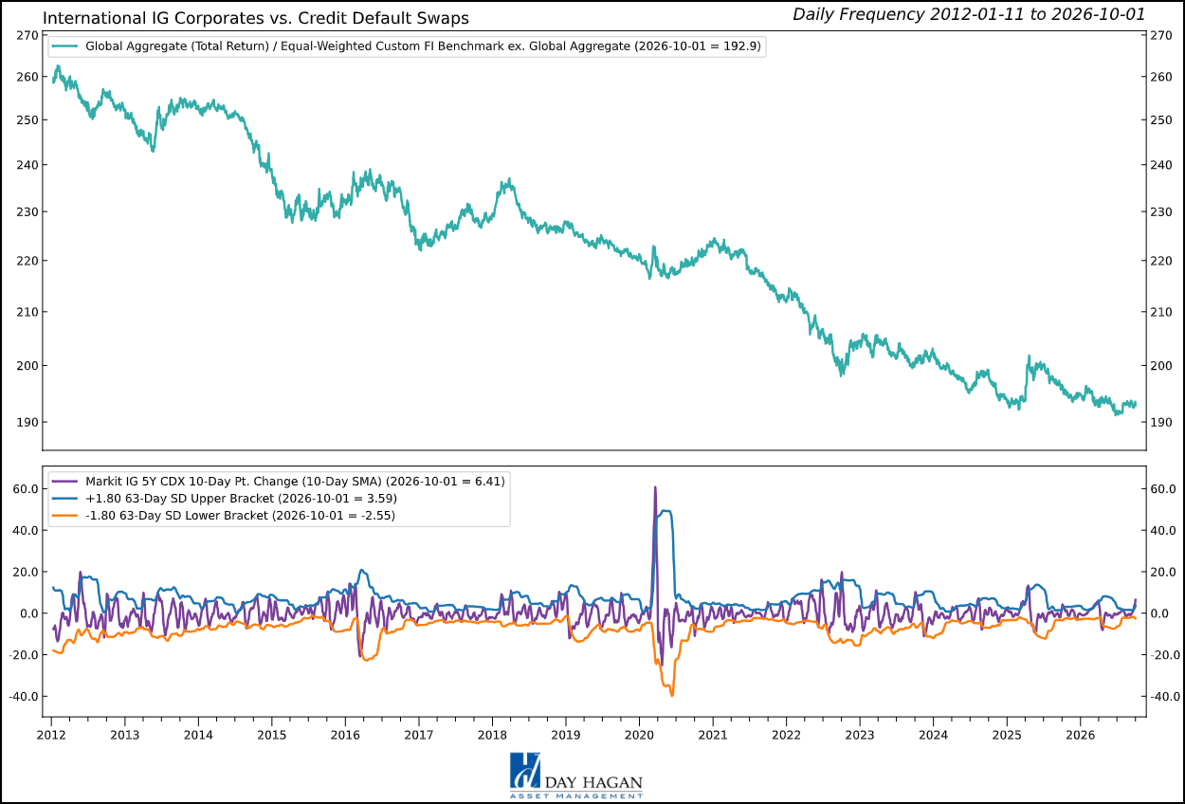Click the 2023 x-axis label
Image resolution: width=1185 pixels, height=804 pixels.
point(859,735)
